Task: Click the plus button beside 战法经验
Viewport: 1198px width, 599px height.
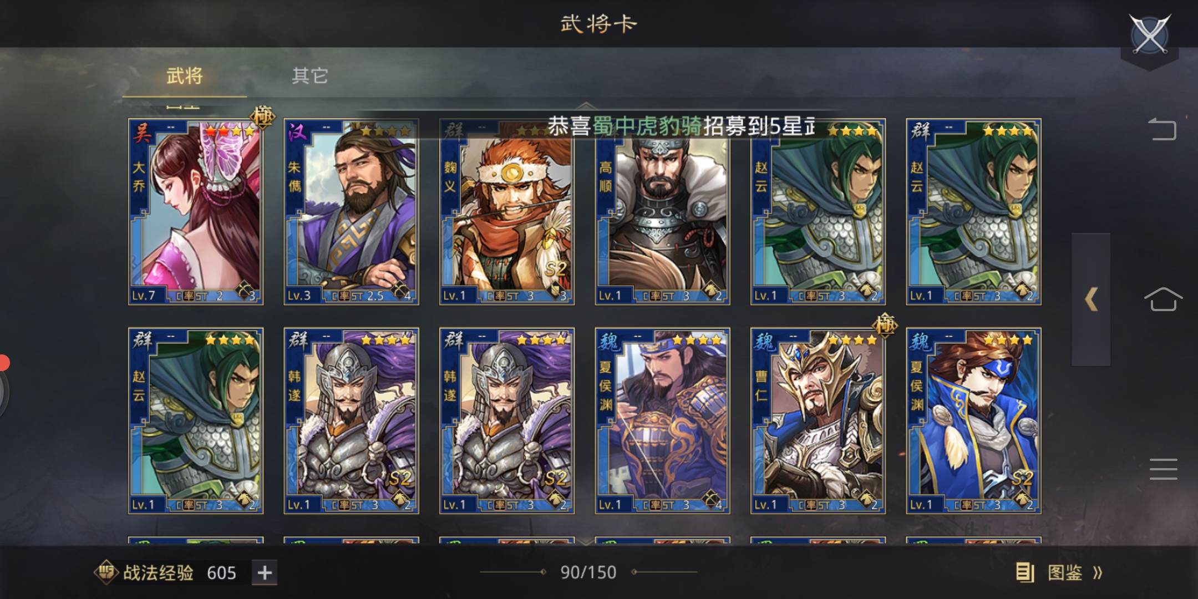Action: tap(265, 572)
